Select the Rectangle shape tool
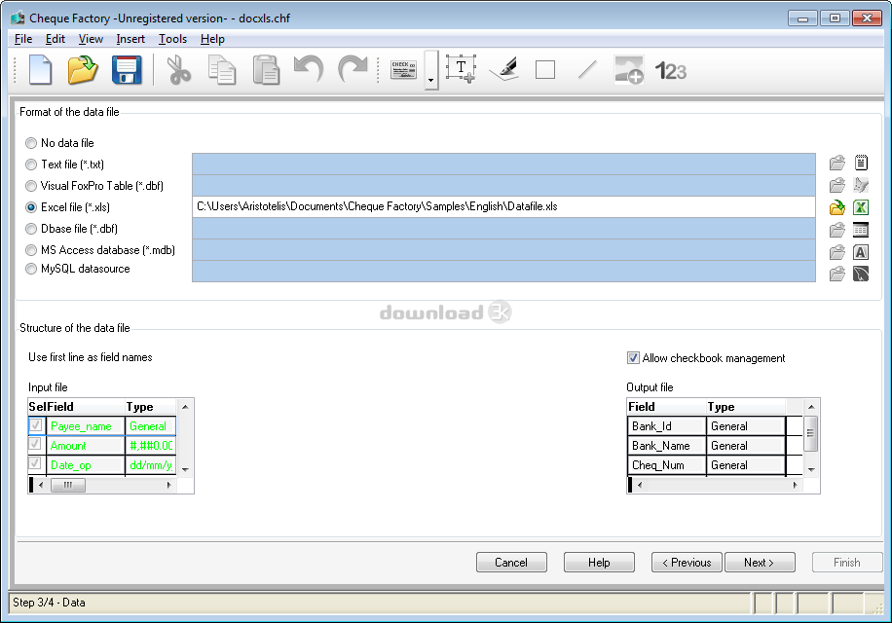 [545, 70]
